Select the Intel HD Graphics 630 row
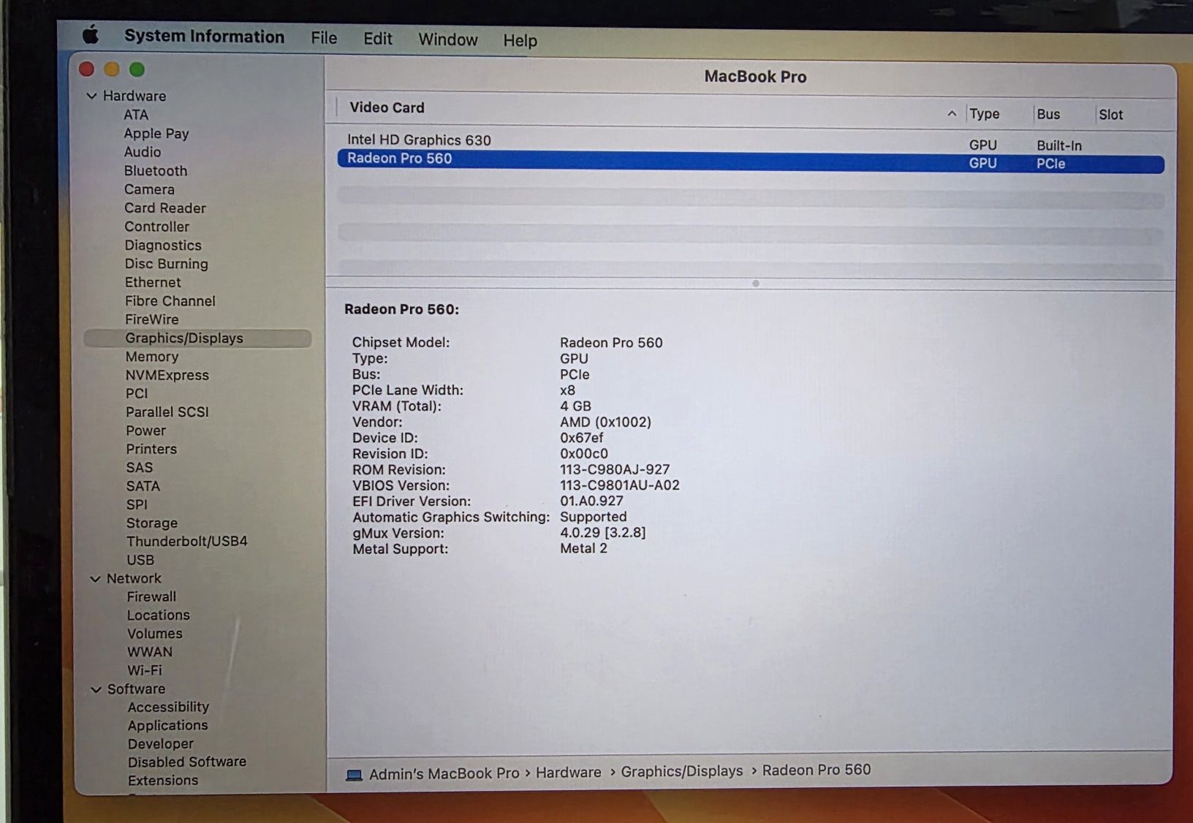The image size is (1193, 823). 750,141
